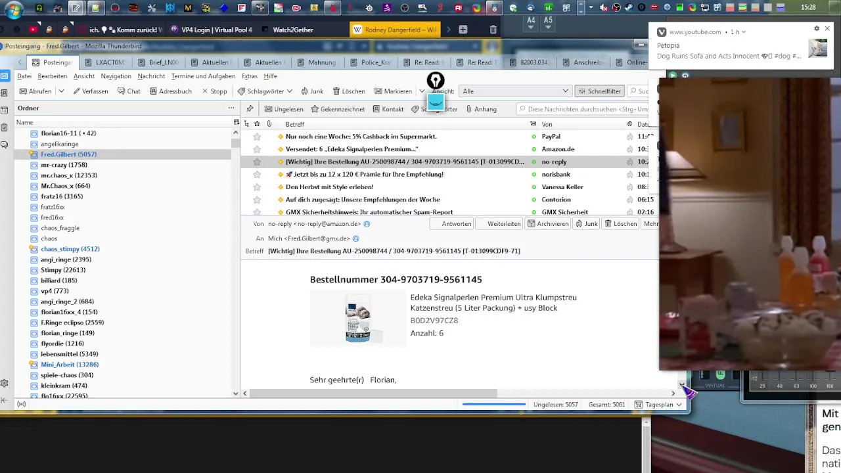The height and width of the screenshot is (473, 841).
Task: Click the cat litter product thumbnail
Action: click(358, 319)
